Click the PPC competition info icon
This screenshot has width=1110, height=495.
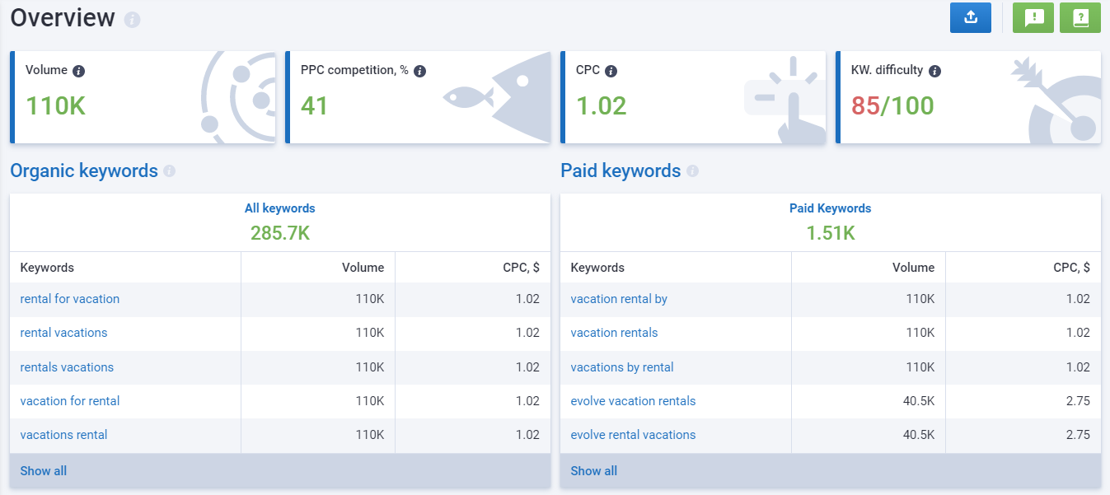pos(419,72)
